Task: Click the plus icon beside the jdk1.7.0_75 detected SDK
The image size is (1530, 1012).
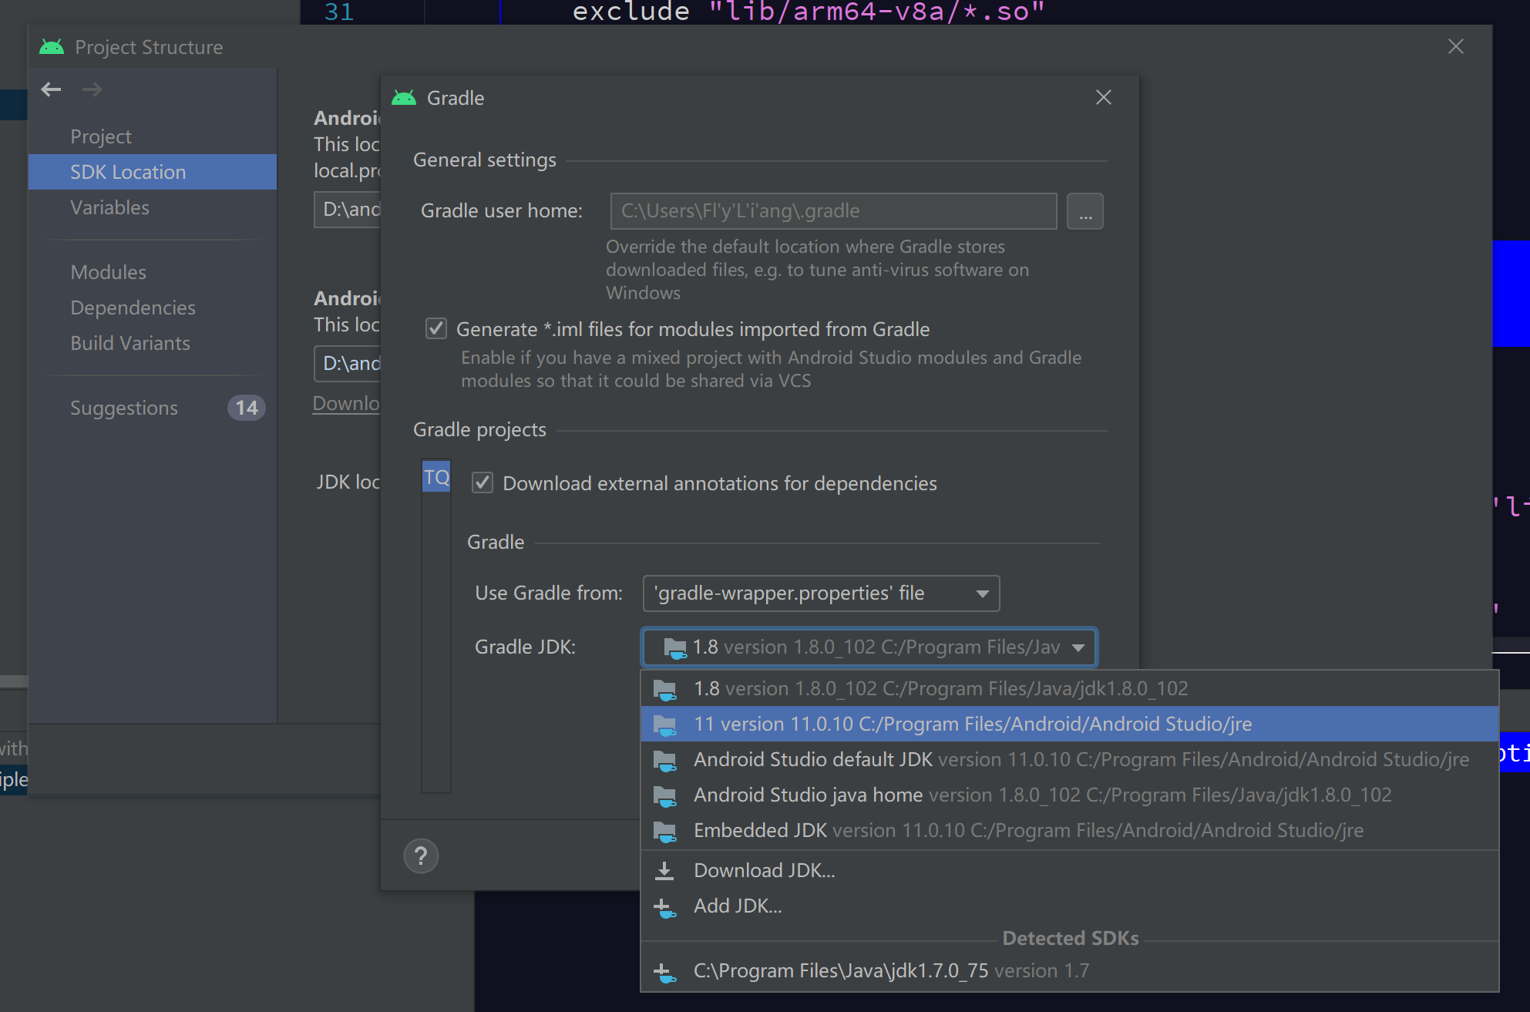Action: (x=664, y=972)
